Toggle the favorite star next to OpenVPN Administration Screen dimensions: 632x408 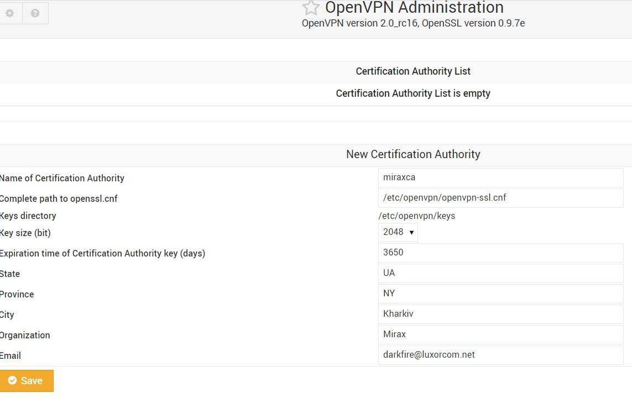click(311, 8)
